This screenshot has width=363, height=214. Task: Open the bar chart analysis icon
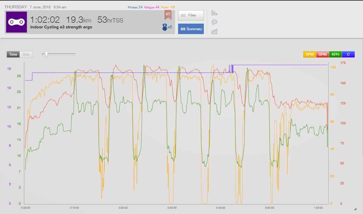tap(214, 13)
